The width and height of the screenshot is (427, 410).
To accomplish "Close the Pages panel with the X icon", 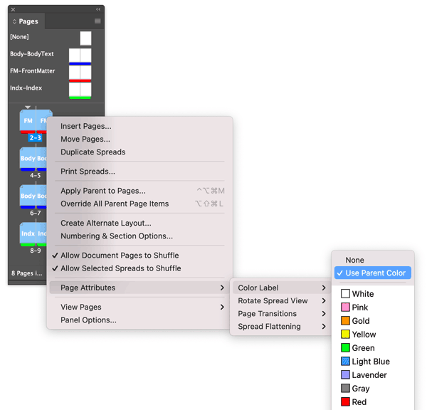I will [13, 9].
